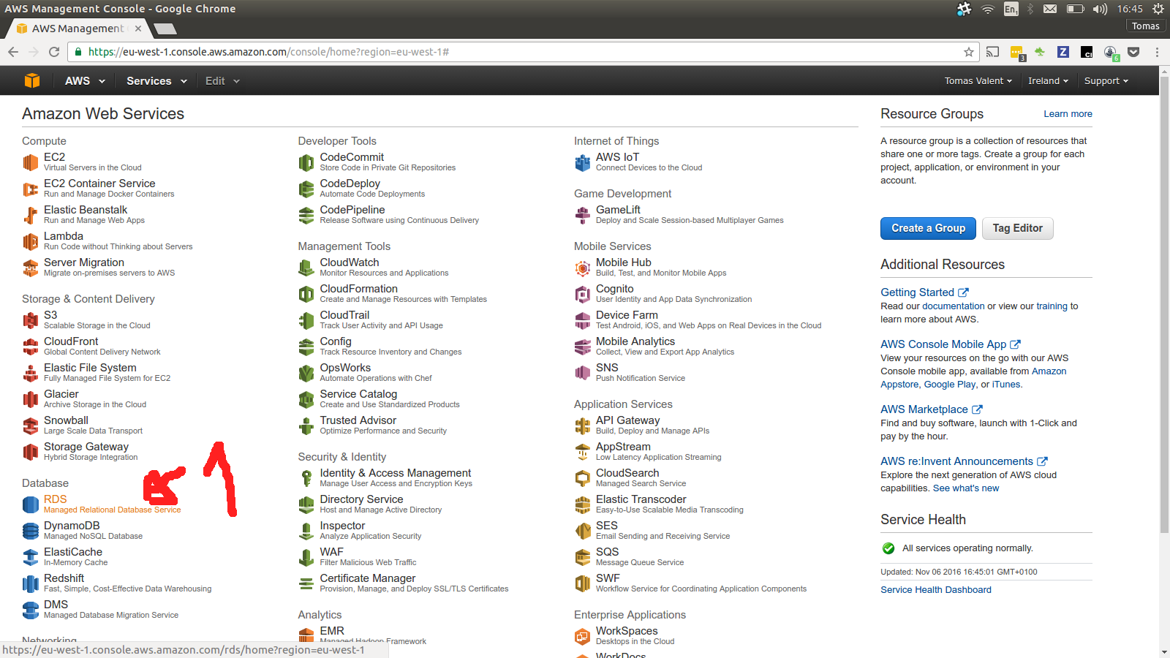The image size is (1170, 658).
Task: Click the Lambda service icon
Action: (x=30, y=241)
